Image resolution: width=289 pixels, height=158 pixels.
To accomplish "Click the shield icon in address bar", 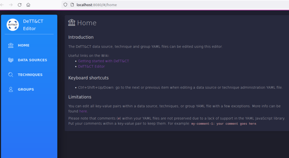I will (65, 5).
